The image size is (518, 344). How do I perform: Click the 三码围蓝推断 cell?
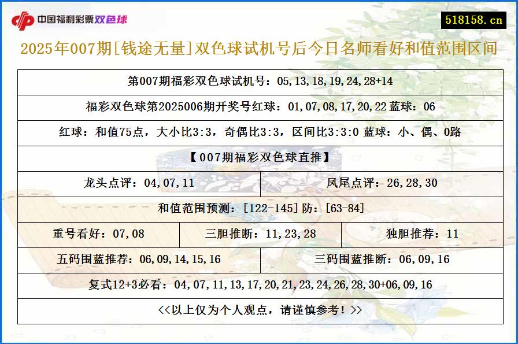tap(382, 259)
